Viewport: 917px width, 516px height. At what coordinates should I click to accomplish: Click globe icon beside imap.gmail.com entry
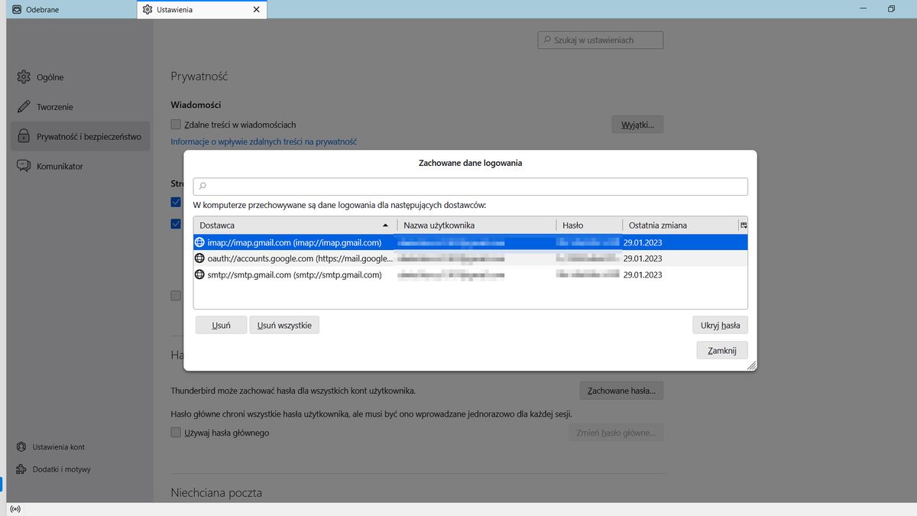(199, 242)
